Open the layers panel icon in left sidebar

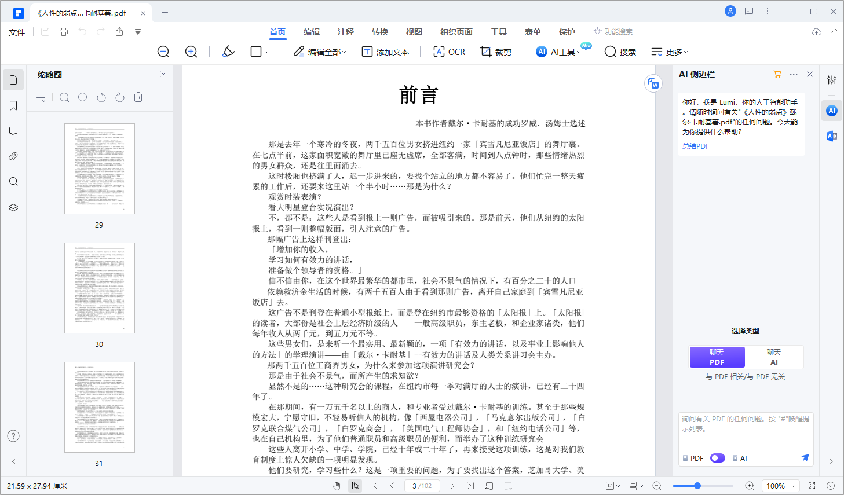(13, 207)
